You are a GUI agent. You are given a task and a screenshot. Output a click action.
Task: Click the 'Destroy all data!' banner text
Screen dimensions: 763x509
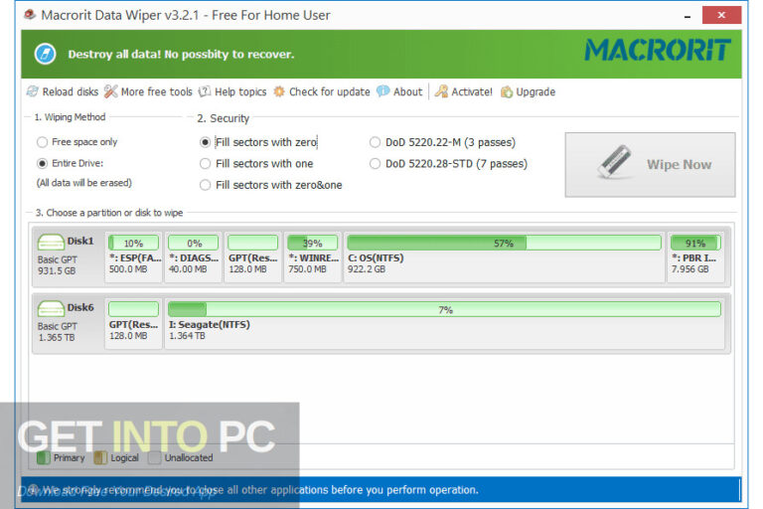point(181,54)
